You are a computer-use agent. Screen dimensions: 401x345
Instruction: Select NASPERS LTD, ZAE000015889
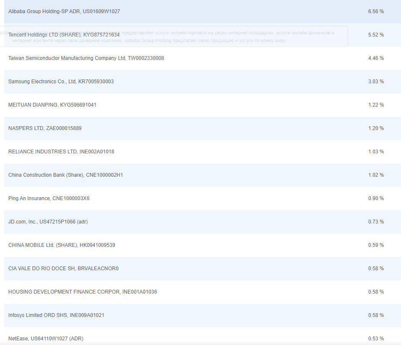(x=203, y=128)
